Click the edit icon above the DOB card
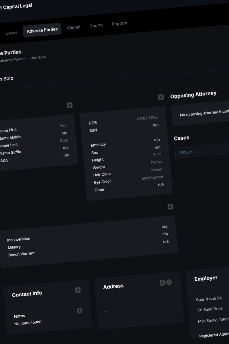 tap(161, 97)
